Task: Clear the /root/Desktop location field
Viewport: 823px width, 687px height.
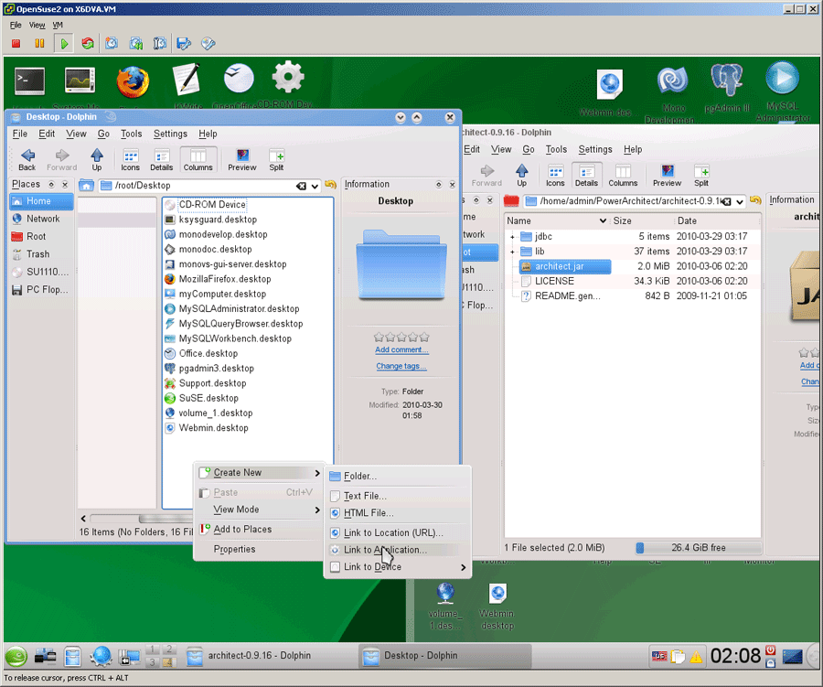Action: tap(301, 186)
